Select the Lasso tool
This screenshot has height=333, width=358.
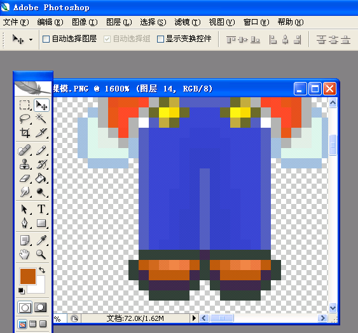(24, 119)
